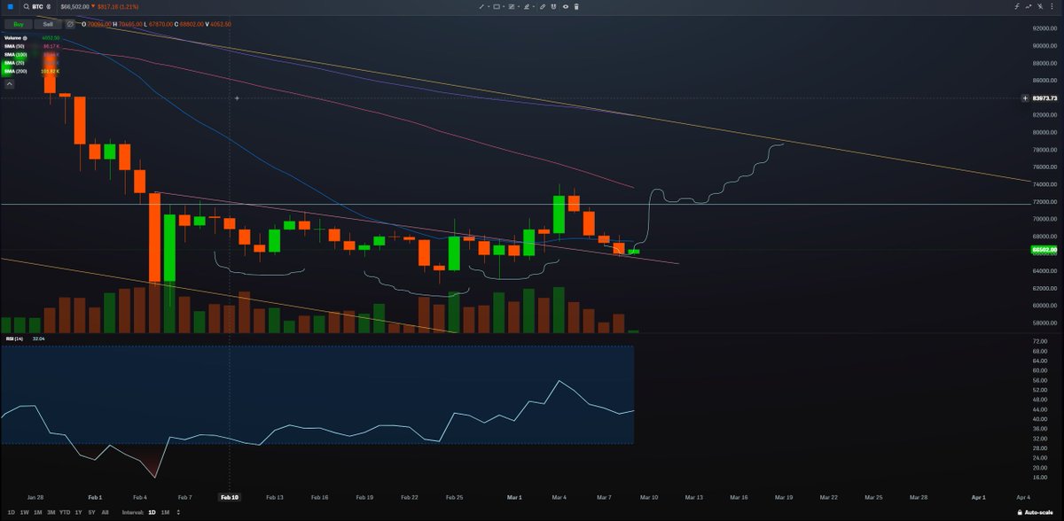Click the $66,502.00 last price text
This screenshot has width=1064, height=521.
pyautogui.click(x=74, y=7)
